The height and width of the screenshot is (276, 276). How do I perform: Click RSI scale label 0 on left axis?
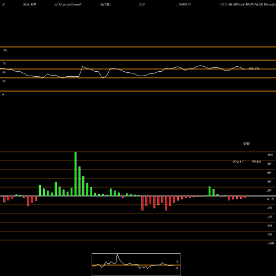click(x=3, y=94)
